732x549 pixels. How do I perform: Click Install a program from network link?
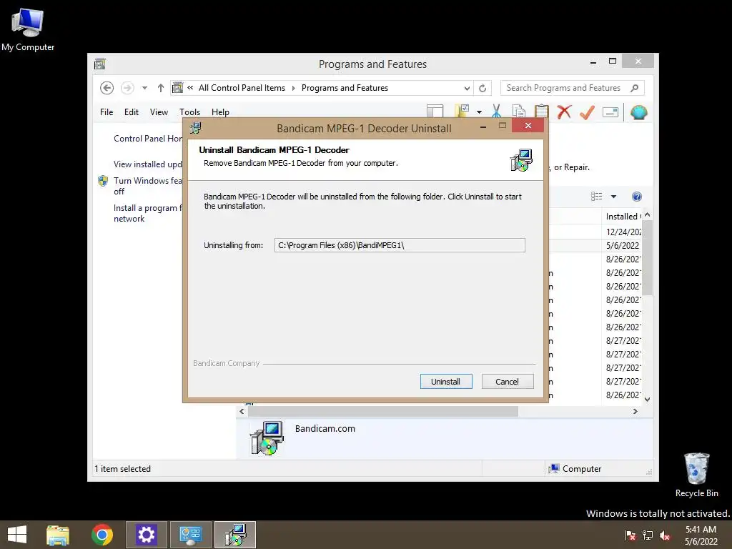tap(148, 213)
